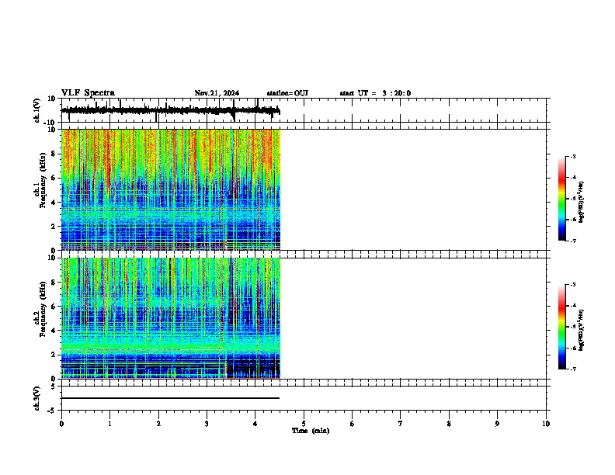Click the flat ch.3 voltage line
This screenshot has height=475, width=615.
[x=171, y=398]
